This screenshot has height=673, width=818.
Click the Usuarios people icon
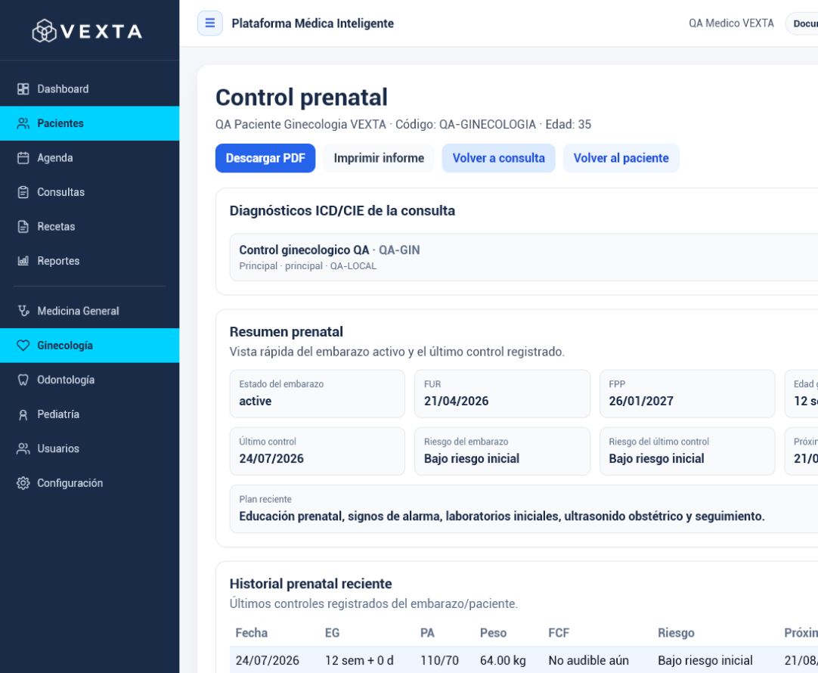tap(23, 448)
